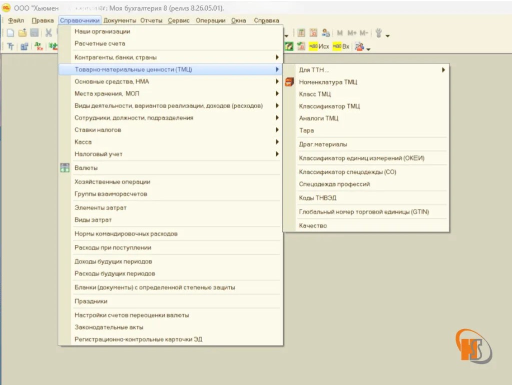Click the Номенклатура ТМЦ catalog icon

tap(289, 82)
